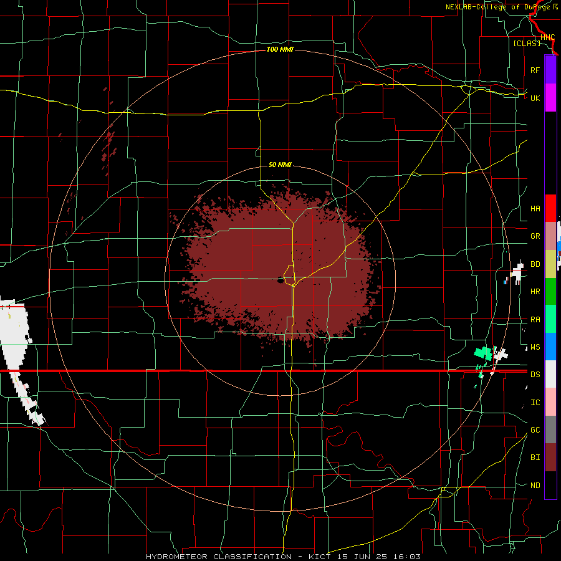Click the 50 NMI range ring label

pos(280,165)
